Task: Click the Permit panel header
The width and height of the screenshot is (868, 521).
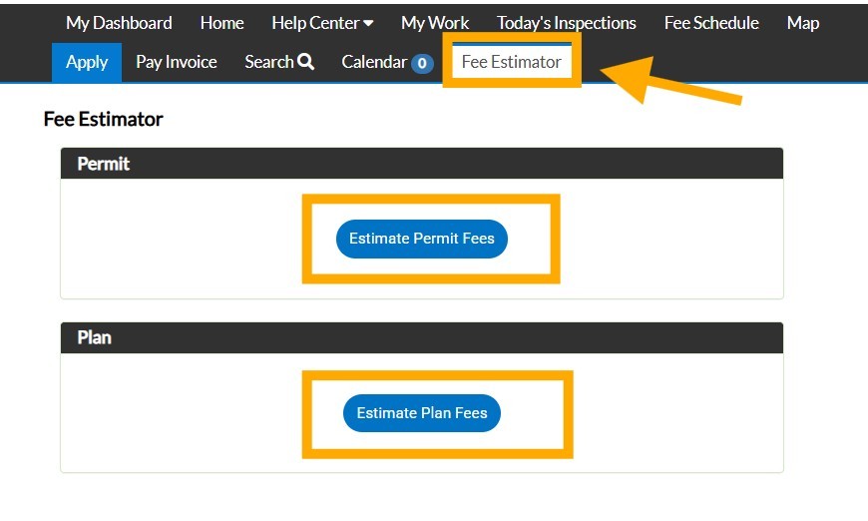Action: (x=422, y=164)
